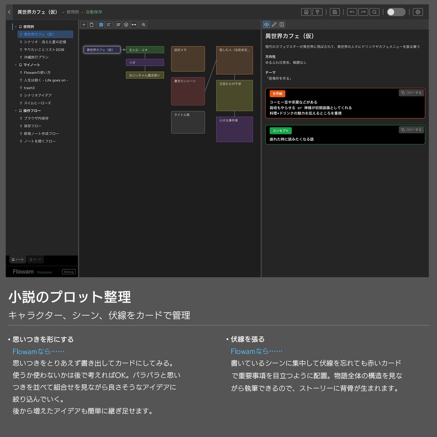Switch to edit mode with the pencil icon
Screen dimensions: 437x437
(x=274, y=24)
